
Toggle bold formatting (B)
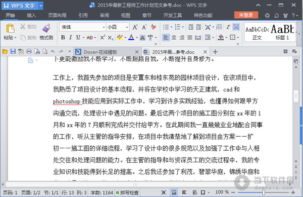coord(63,37)
